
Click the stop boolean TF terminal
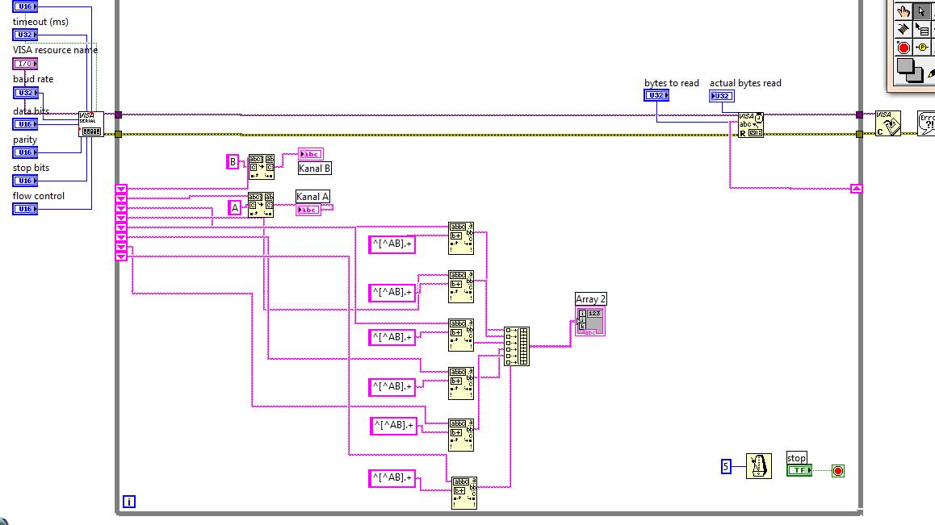tap(799, 470)
